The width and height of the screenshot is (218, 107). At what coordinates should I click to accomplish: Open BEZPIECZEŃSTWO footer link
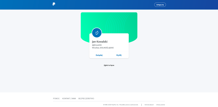point(86,99)
